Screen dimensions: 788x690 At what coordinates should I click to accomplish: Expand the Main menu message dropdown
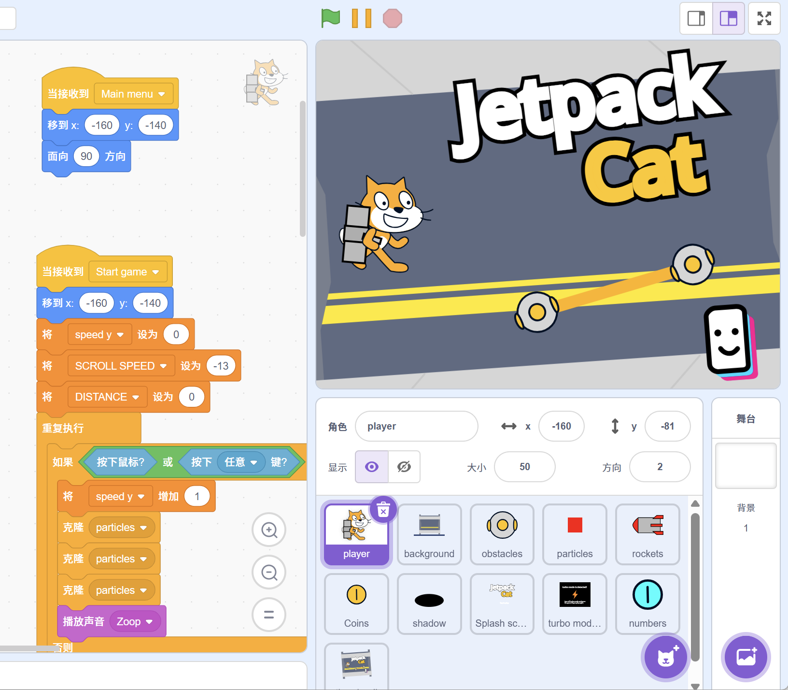click(162, 94)
